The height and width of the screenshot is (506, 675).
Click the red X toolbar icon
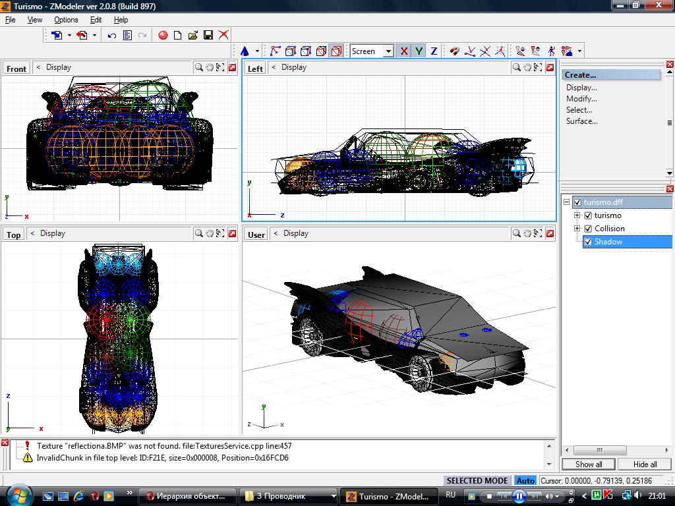(223, 35)
